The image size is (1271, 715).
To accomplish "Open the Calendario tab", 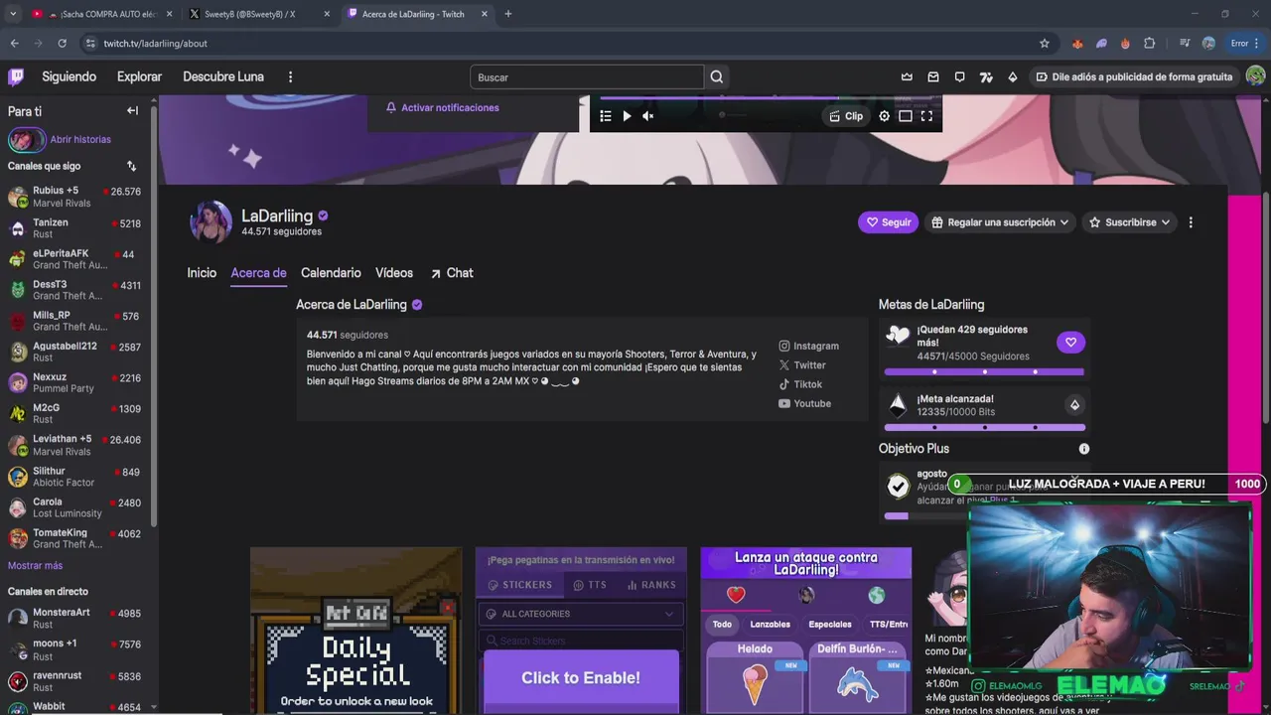I will pos(331,273).
